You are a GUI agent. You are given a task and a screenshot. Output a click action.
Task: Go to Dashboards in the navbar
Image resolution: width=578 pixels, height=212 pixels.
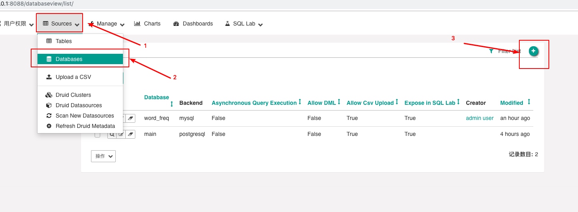[193, 24]
